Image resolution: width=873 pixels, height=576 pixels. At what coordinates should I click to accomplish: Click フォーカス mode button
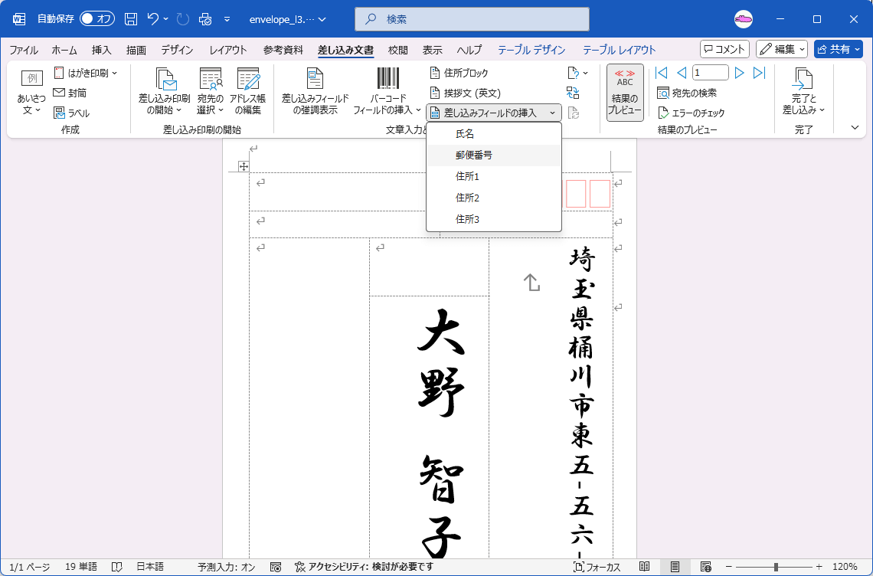(597, 567)
